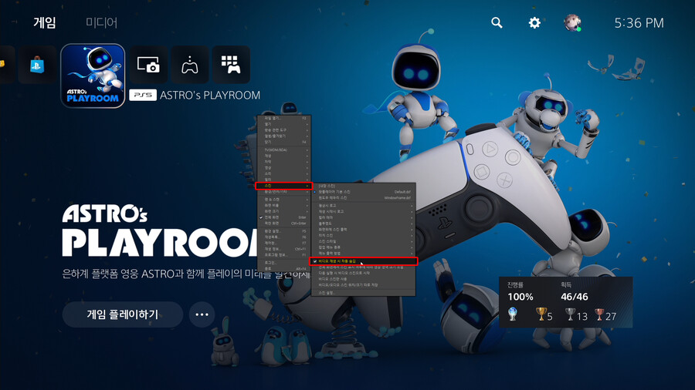Expand the 열기 submenu
Image resolution: width=695 pixels, height=390 pixels.
point(283,124)
